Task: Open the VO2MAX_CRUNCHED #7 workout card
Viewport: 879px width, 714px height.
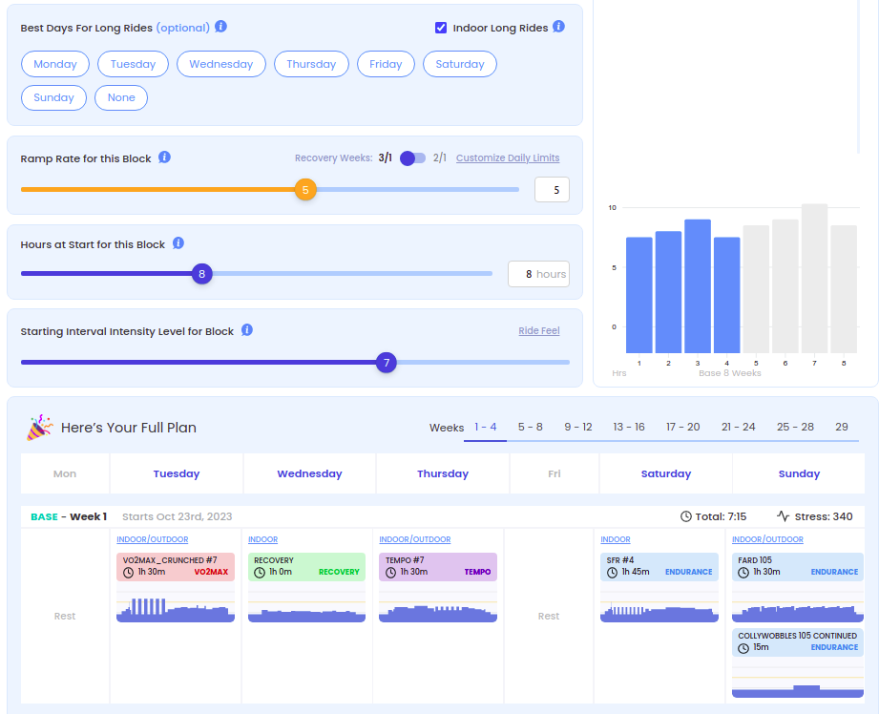Action: pos(176,566)
